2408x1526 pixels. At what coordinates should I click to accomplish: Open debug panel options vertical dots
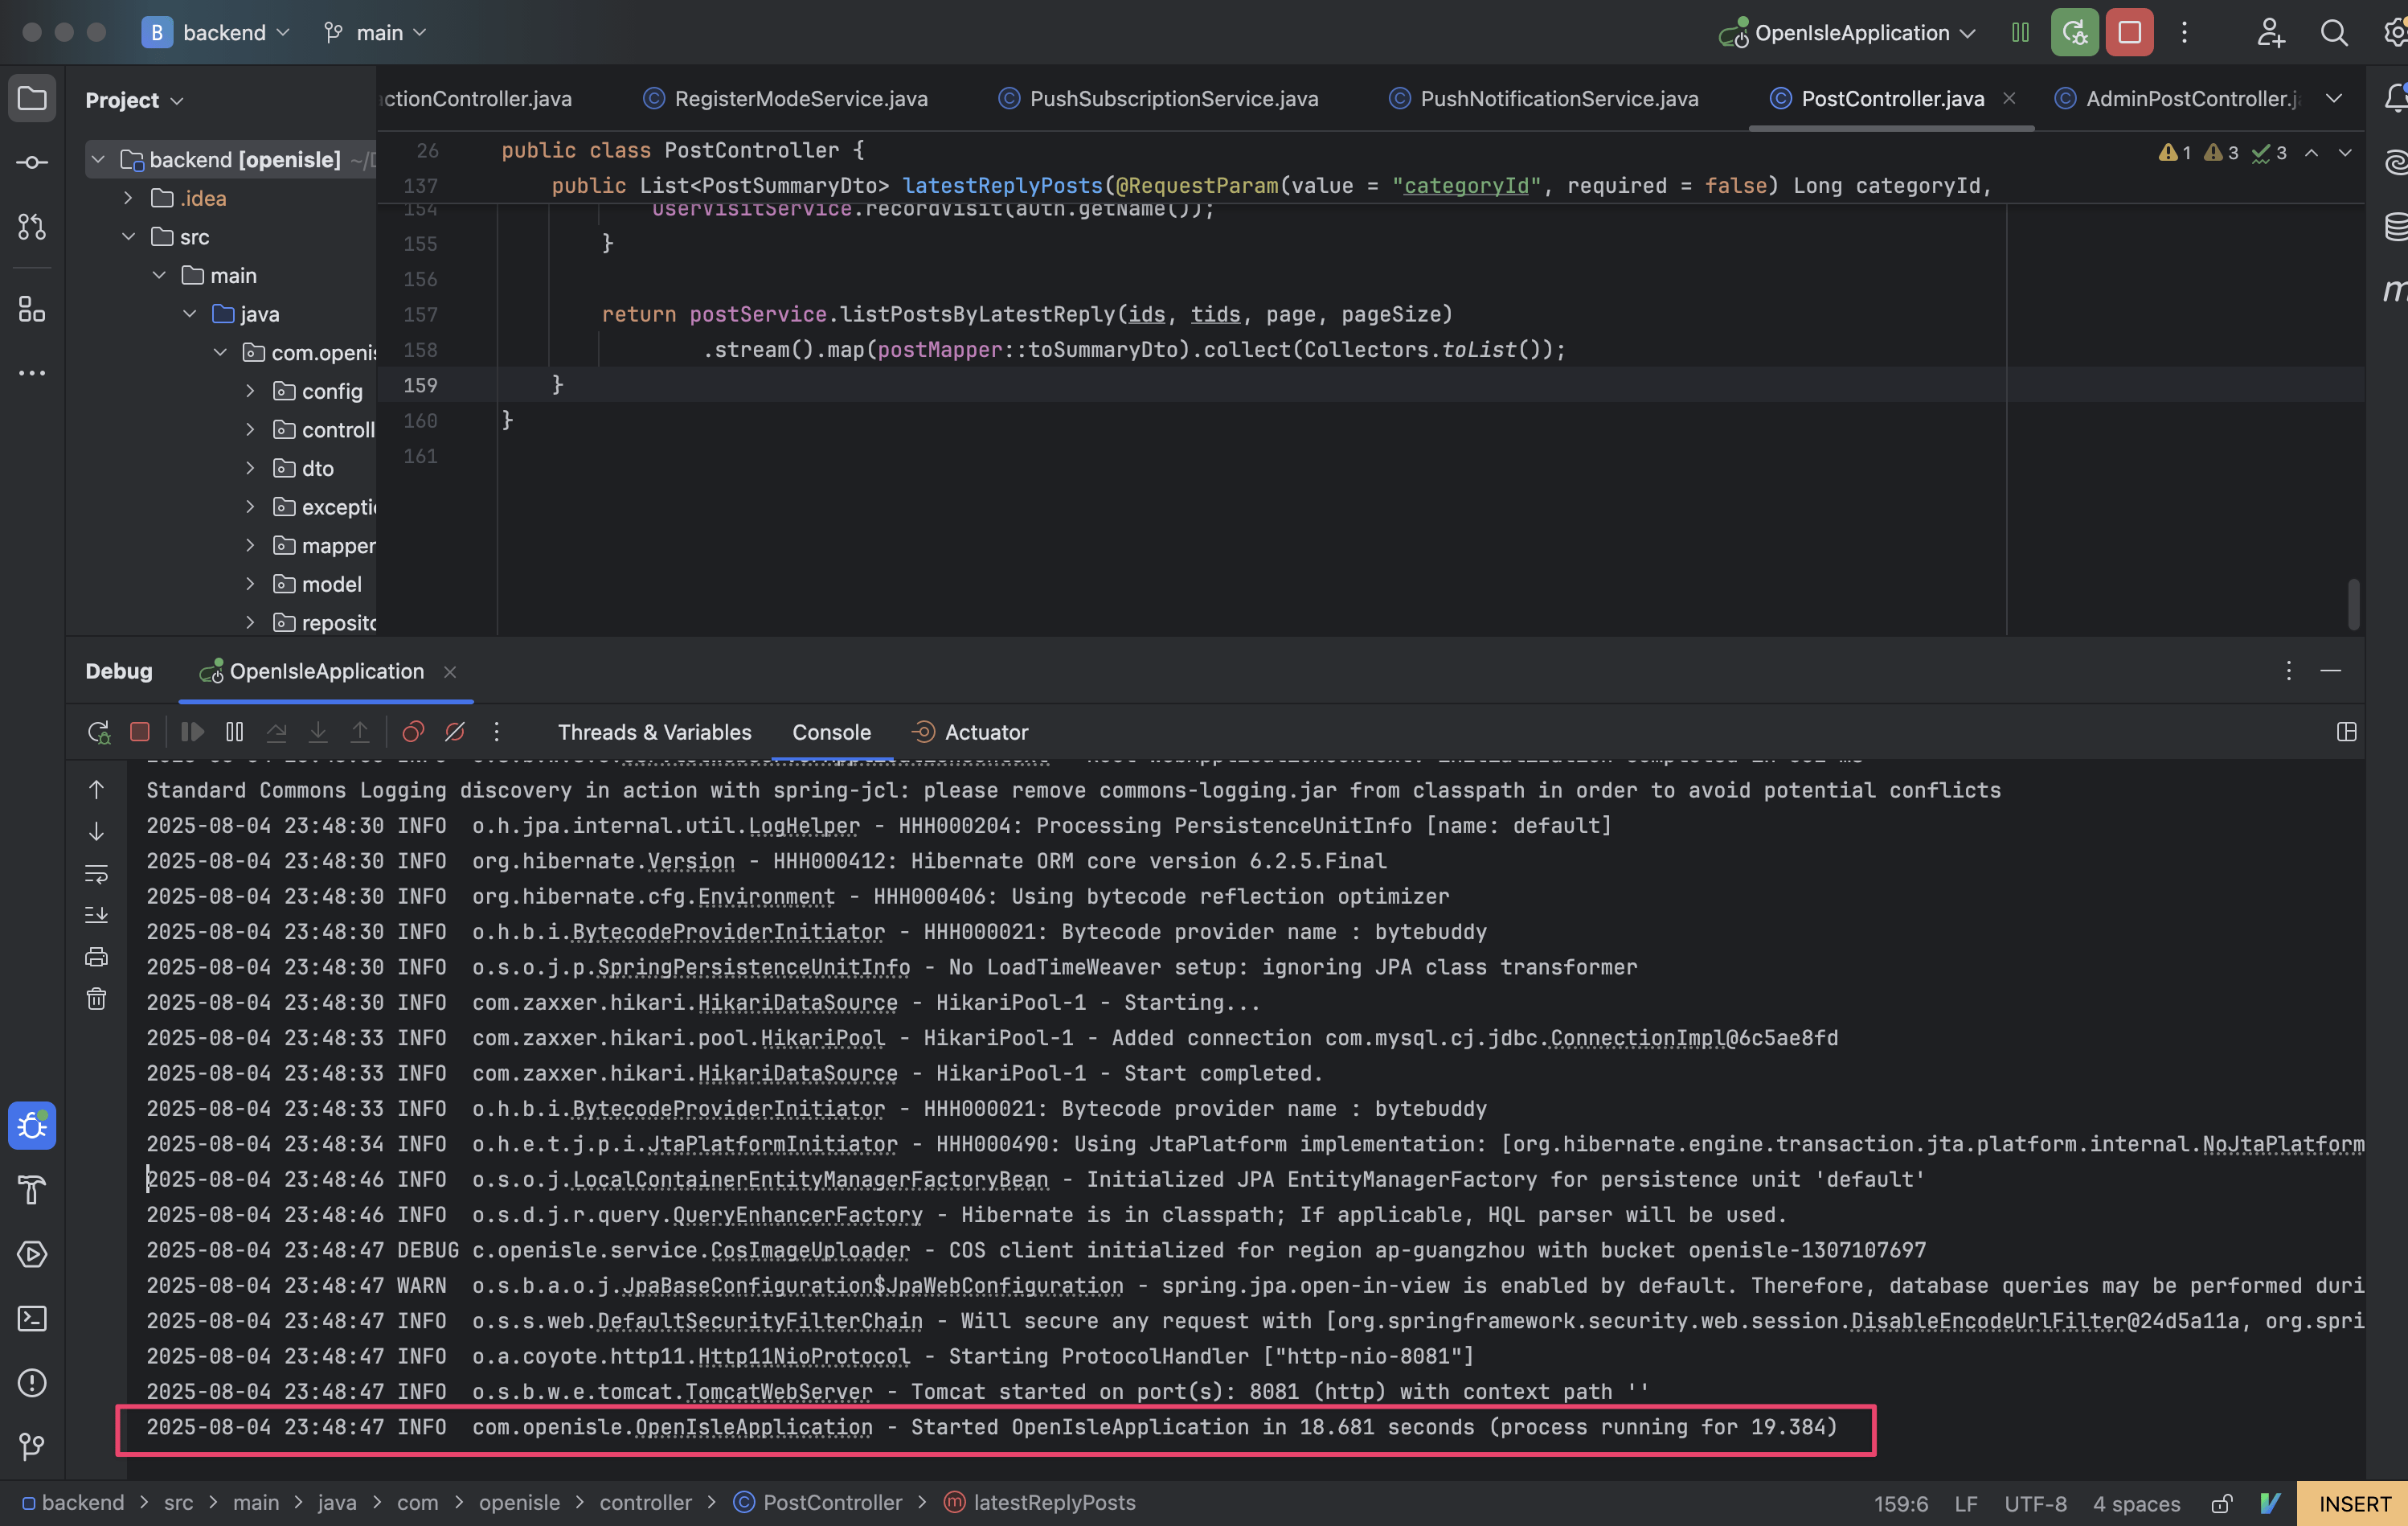2288,671
